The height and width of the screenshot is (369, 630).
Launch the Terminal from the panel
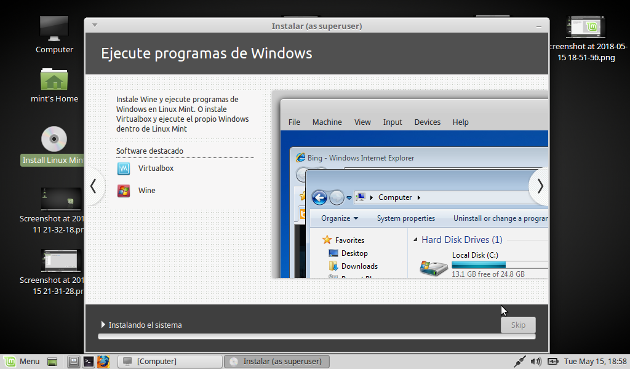point(89,362)
